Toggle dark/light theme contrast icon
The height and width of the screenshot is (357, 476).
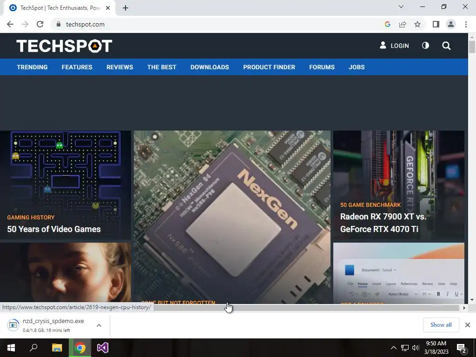coord(425,46)
